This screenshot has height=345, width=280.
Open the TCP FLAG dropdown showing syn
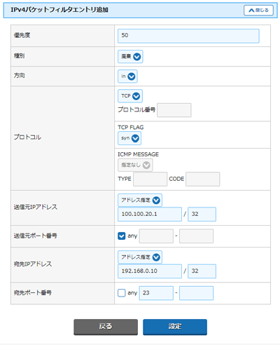[x=129, y=138]
